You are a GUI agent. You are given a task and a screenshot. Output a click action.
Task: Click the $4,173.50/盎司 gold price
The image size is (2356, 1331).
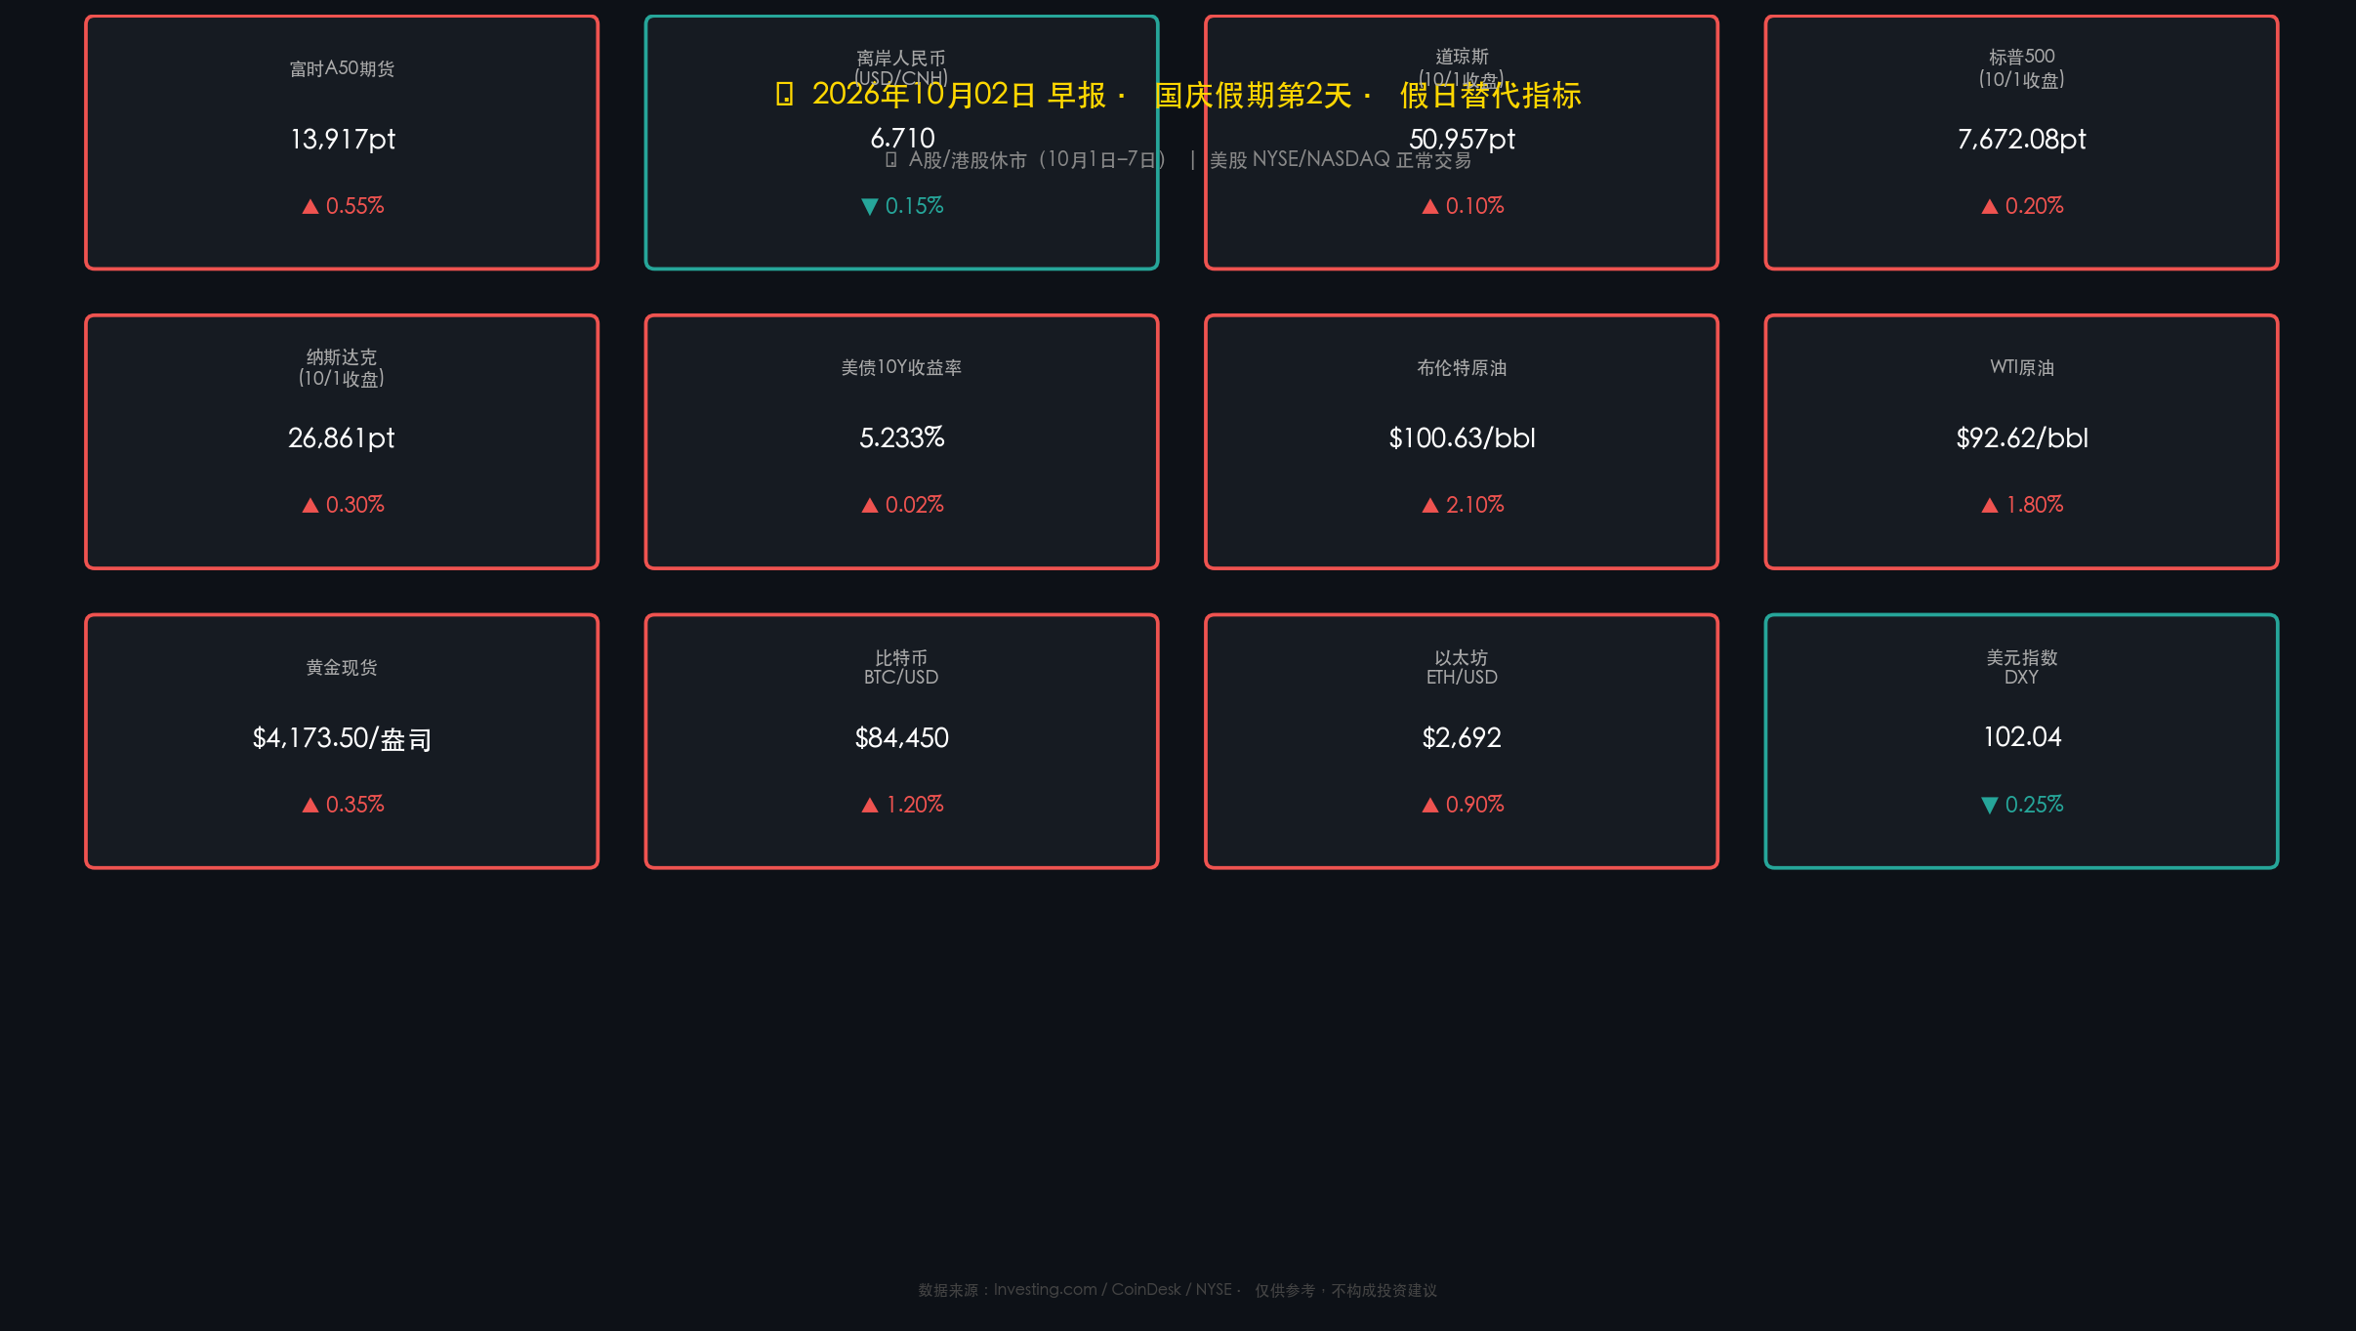pos(342,738)
